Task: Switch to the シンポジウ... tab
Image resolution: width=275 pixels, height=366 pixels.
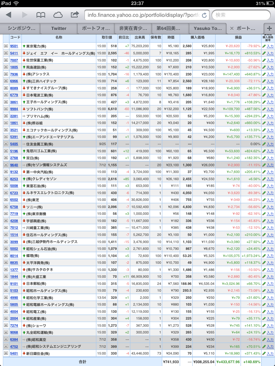Action: coord(21,29)
